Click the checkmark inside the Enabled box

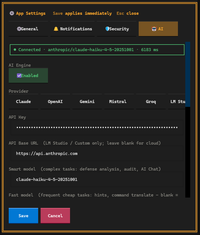pos(19,75)
